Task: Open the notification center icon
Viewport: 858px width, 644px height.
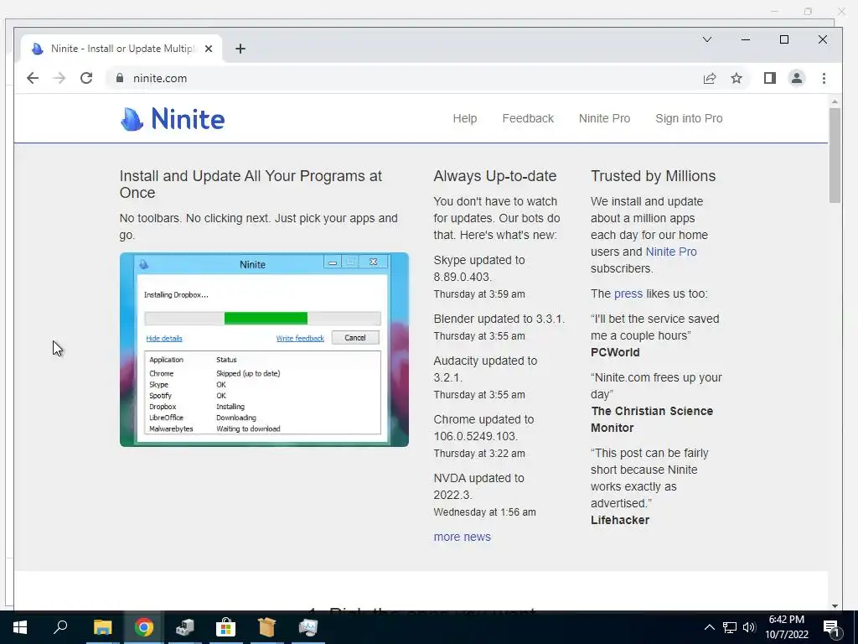Action: click(x=832, y=628)
